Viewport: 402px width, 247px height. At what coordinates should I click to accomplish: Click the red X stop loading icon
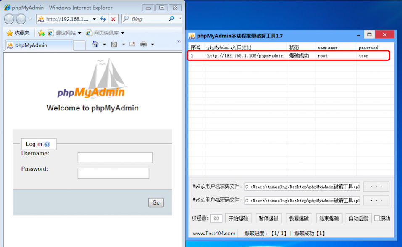[113, 19]
